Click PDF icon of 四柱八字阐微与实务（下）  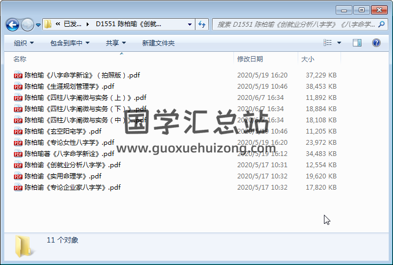(x=18, y=109)
